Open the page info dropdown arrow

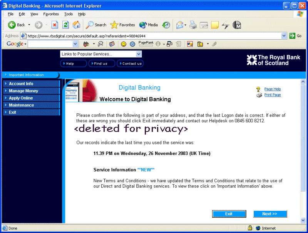tap(164, 44)
